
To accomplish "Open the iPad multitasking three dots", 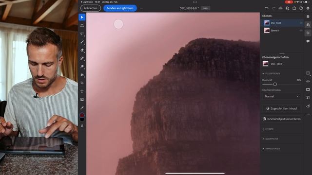I will point(195,2).
